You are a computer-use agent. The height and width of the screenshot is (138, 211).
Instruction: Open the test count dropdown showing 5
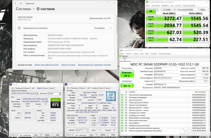tap(159, 10)
